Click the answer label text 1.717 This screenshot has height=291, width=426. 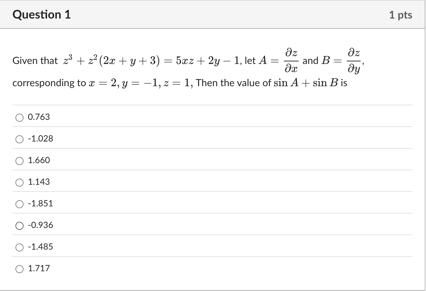pyautogui.click(x=39, y=268)
